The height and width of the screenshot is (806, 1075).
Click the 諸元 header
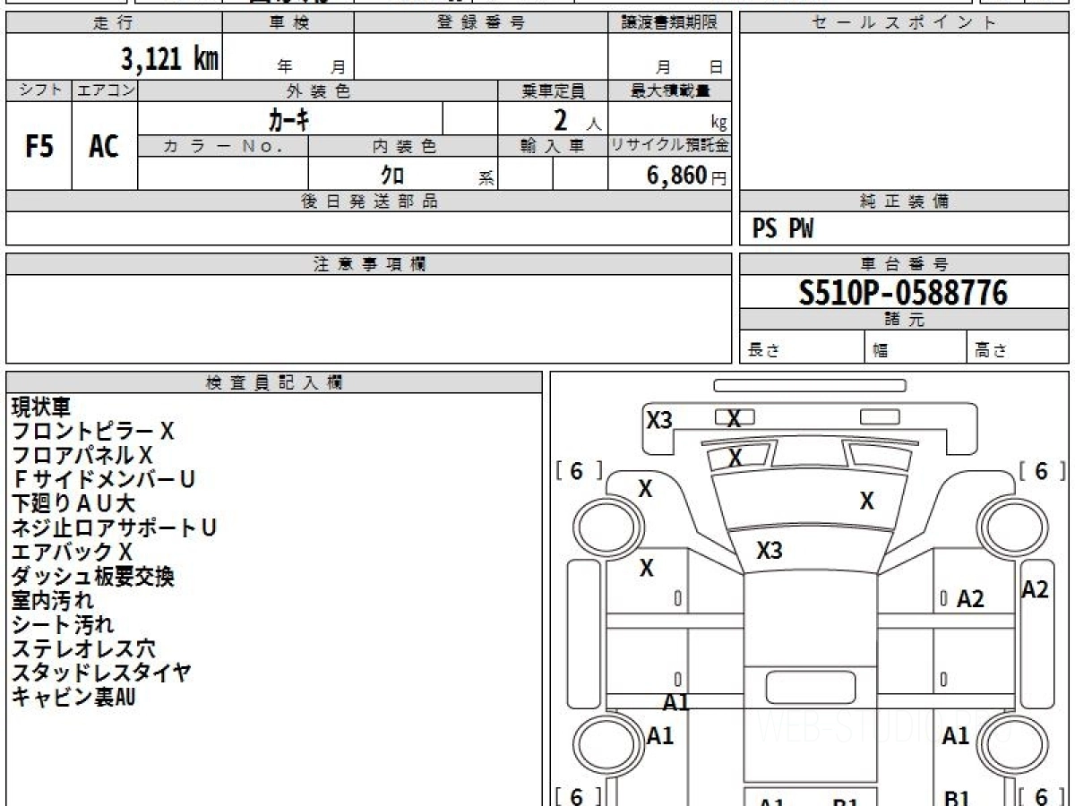tap(904, 320)
